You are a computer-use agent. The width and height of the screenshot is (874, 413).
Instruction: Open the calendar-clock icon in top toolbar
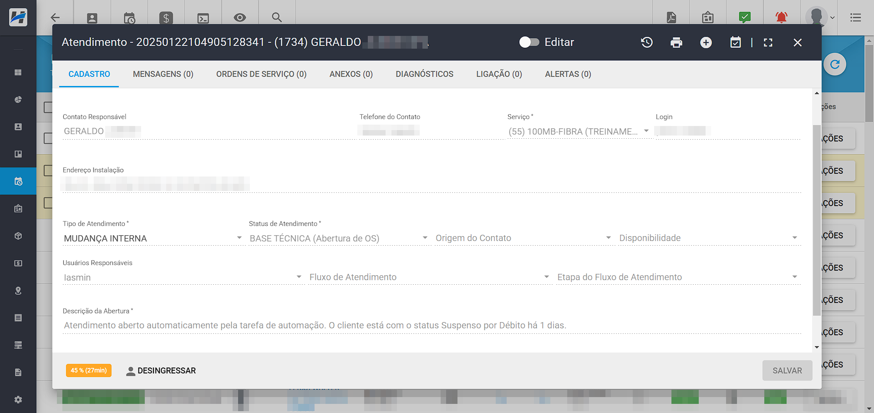pyautogui.click(x=129, y=18)
